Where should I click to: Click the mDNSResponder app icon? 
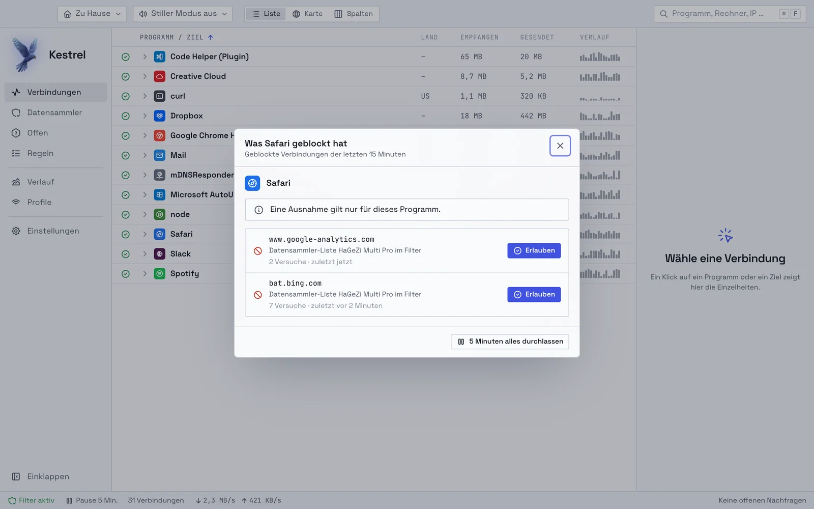coord(160,175)
